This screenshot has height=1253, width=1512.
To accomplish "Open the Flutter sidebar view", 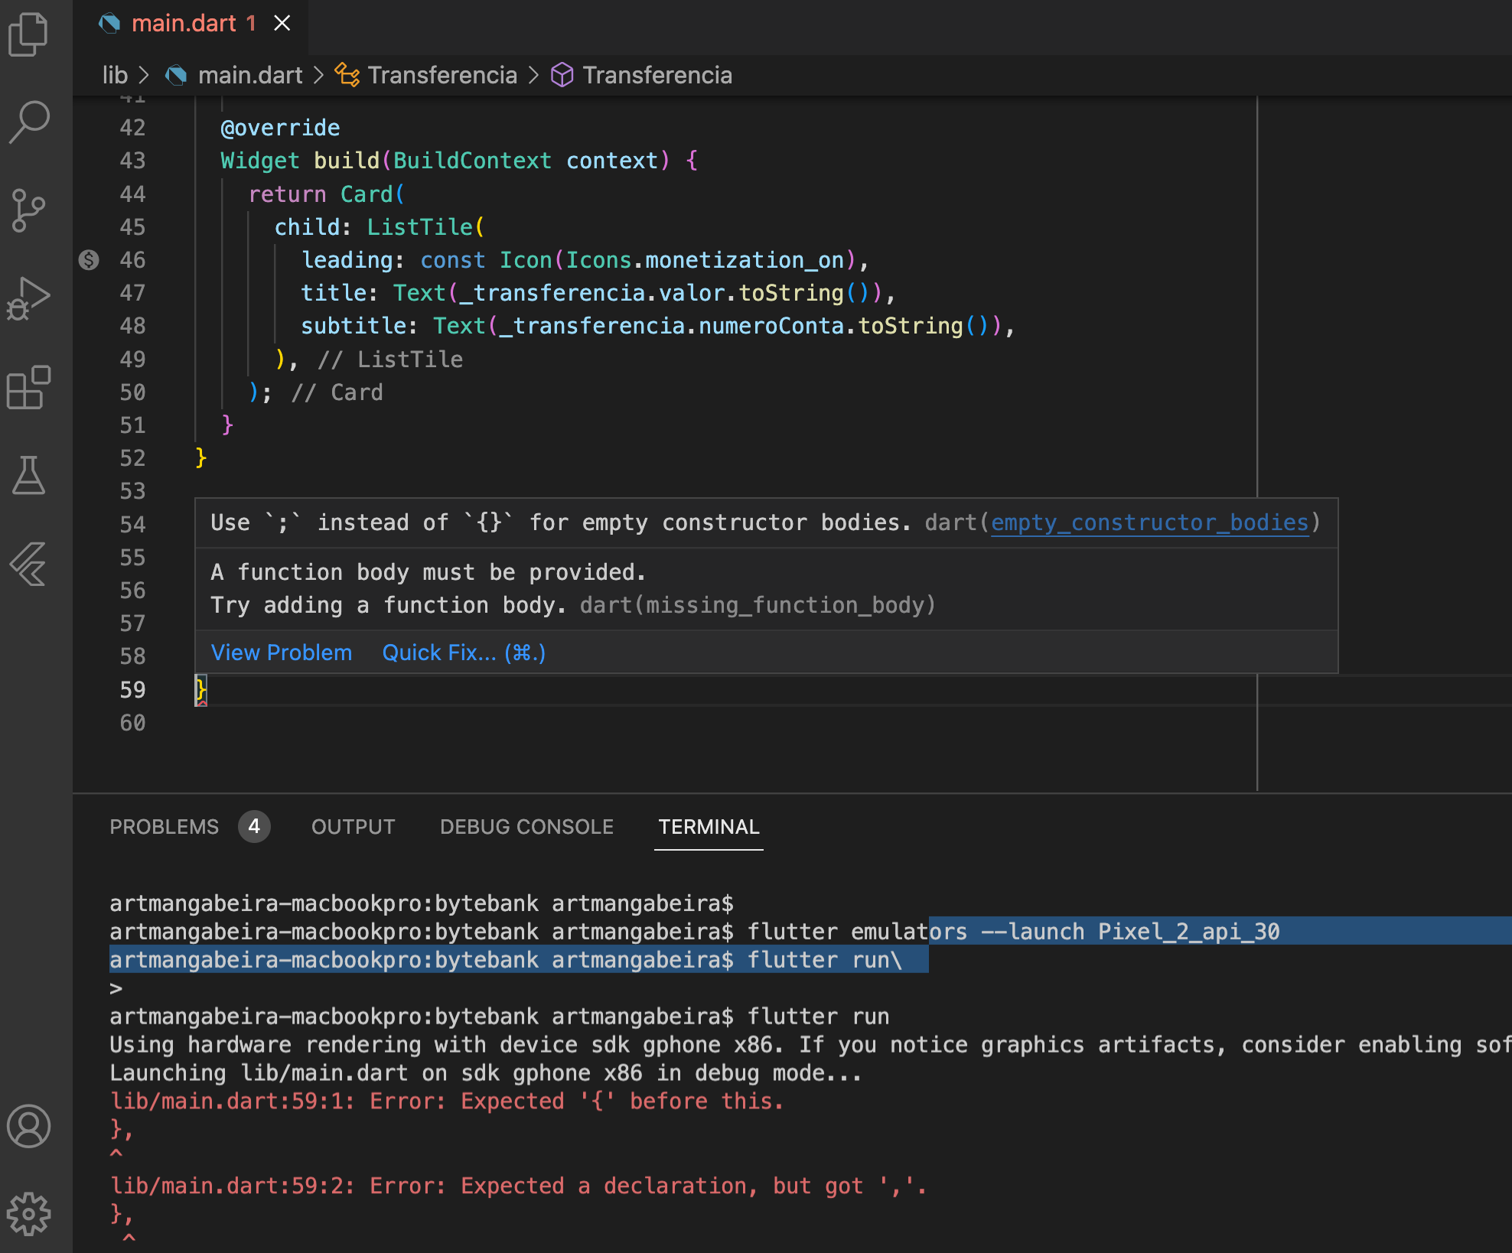I will tap(28, 564).
